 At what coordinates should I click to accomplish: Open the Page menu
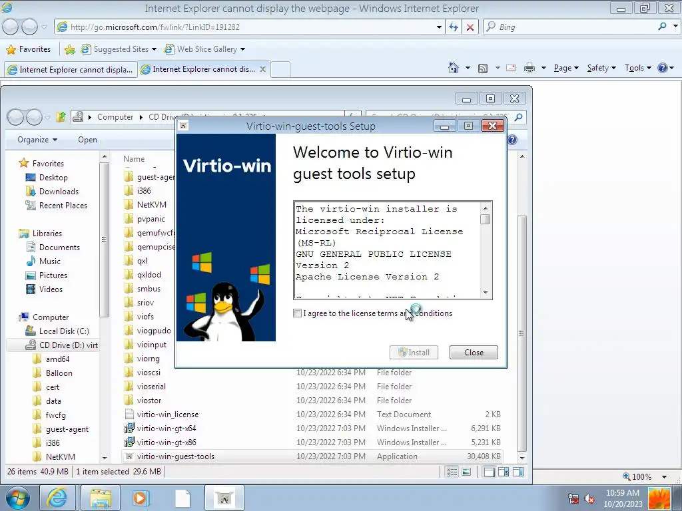[x=566, y=68]
